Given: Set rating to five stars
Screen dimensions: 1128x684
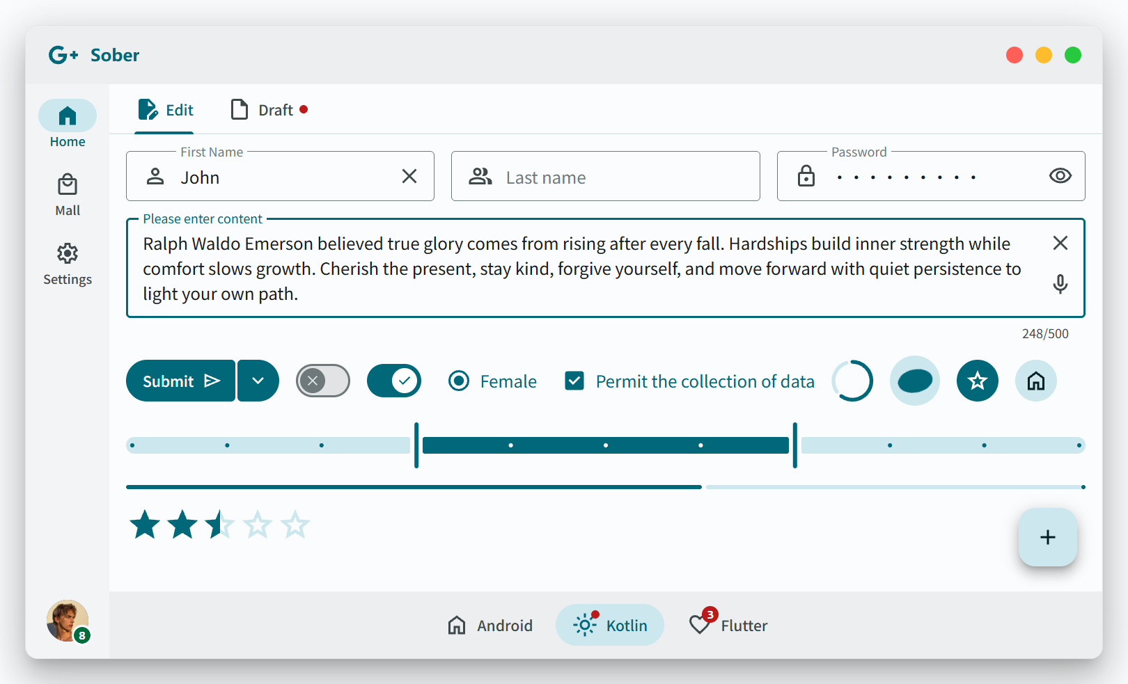Looking at the screenshot, I should [x=295, y=525].
